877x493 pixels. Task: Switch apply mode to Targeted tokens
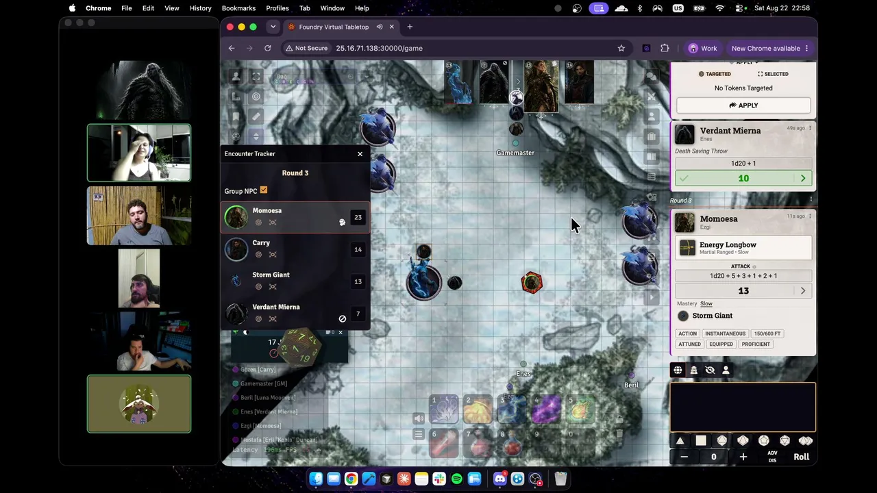[x=714, y=74]
